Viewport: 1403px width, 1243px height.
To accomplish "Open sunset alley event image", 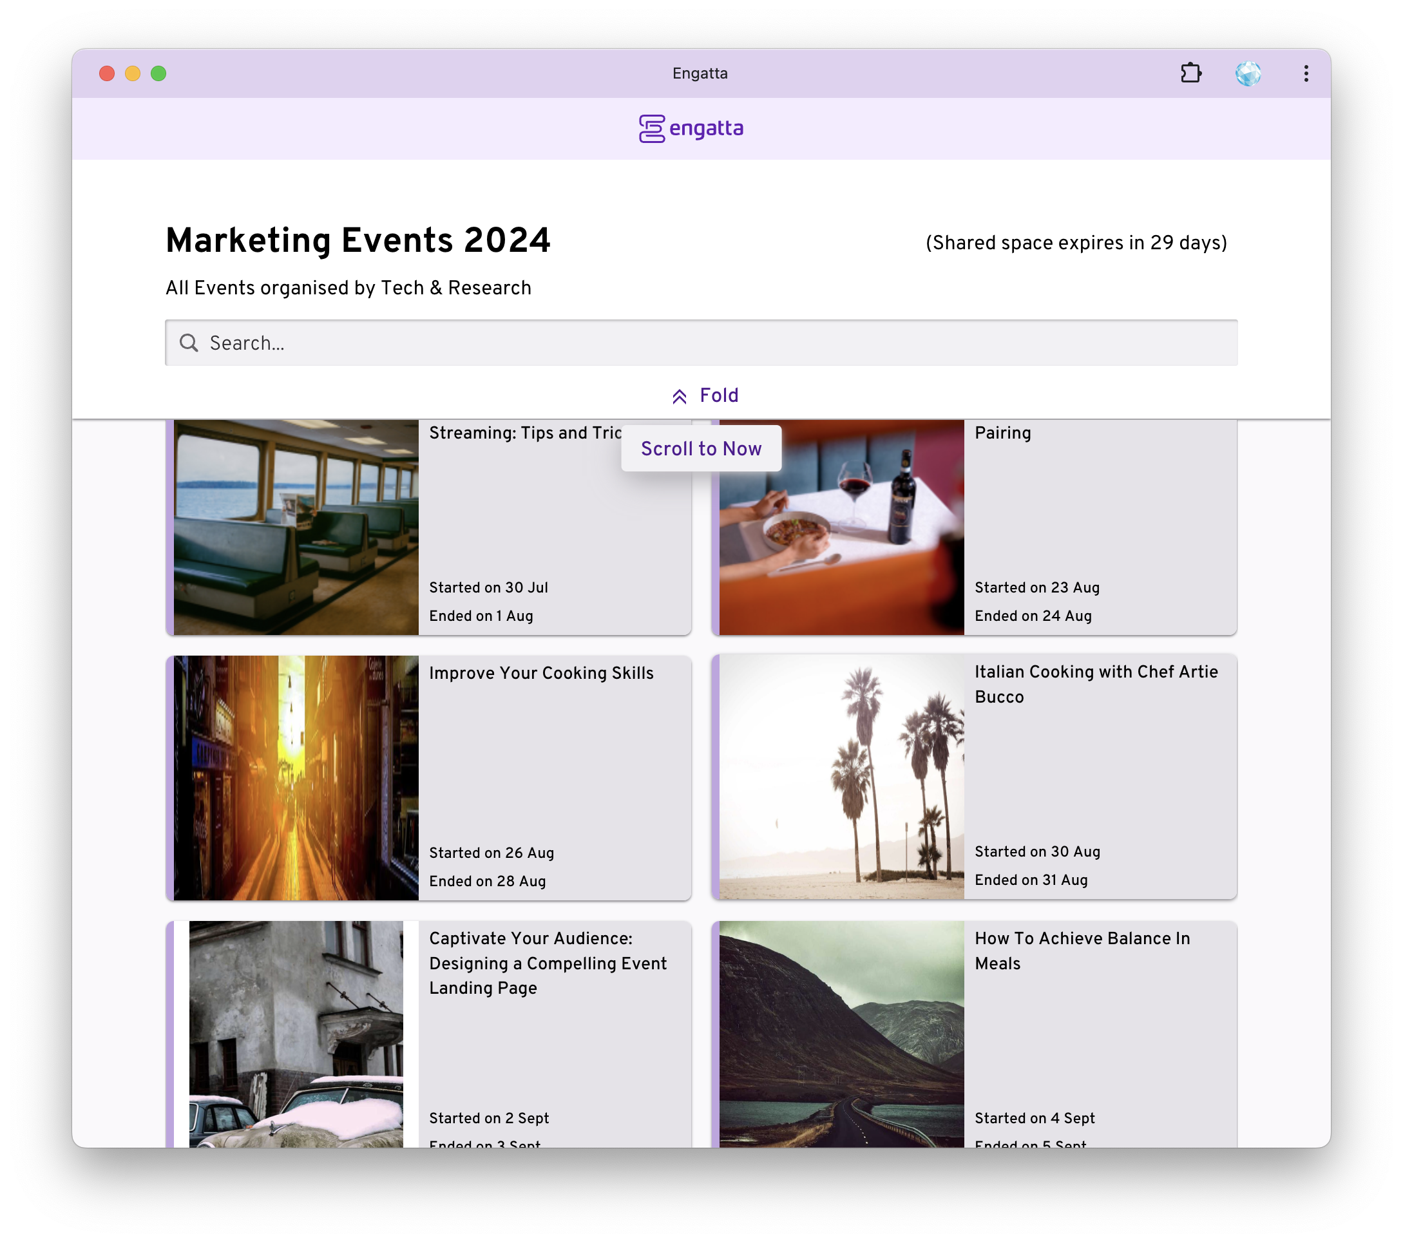I will pyautogui.click(x=296, y=777).
